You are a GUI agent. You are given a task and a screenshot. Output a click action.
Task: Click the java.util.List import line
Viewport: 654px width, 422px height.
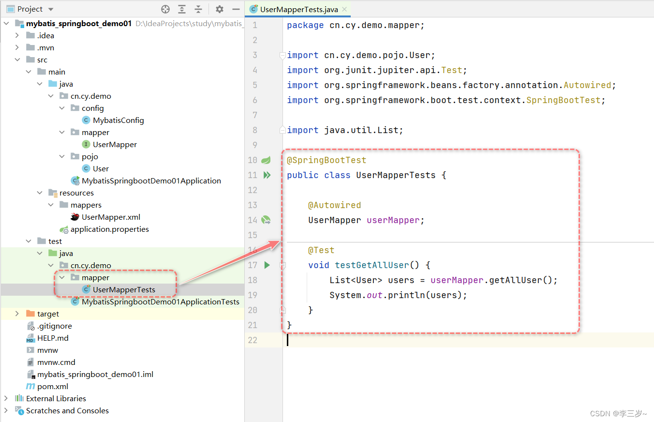pyautogui.click(x=345, y=130)
